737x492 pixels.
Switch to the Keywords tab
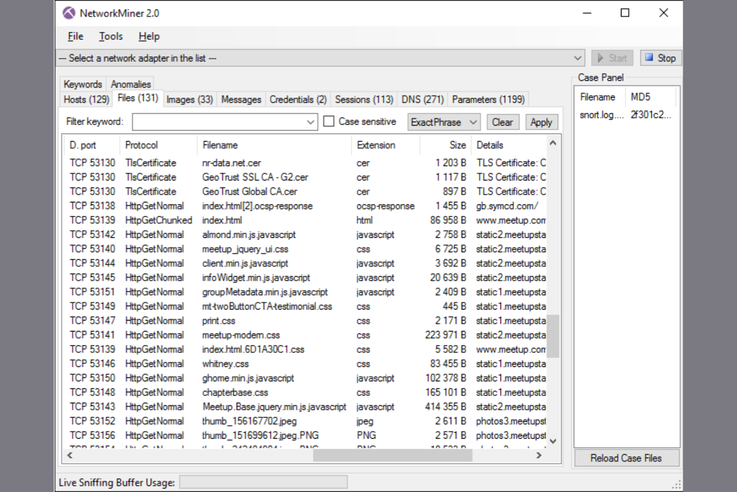(x=83, y=84)
